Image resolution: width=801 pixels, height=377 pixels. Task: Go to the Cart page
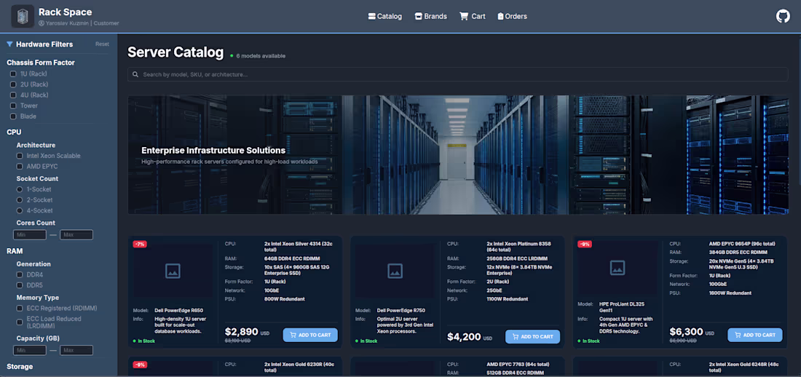pos(473,16)
